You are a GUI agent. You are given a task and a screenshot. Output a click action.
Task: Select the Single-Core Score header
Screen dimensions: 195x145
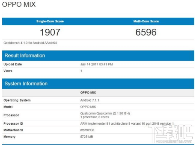point(50,21)
